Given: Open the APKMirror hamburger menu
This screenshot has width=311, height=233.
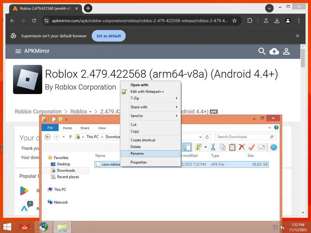Looking at the screenshot, I should [18, 51].
